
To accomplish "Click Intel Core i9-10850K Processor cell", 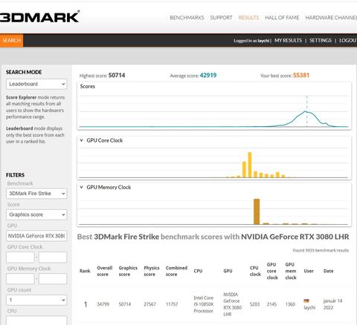I will pyautogui.click(x=203, y=304).
